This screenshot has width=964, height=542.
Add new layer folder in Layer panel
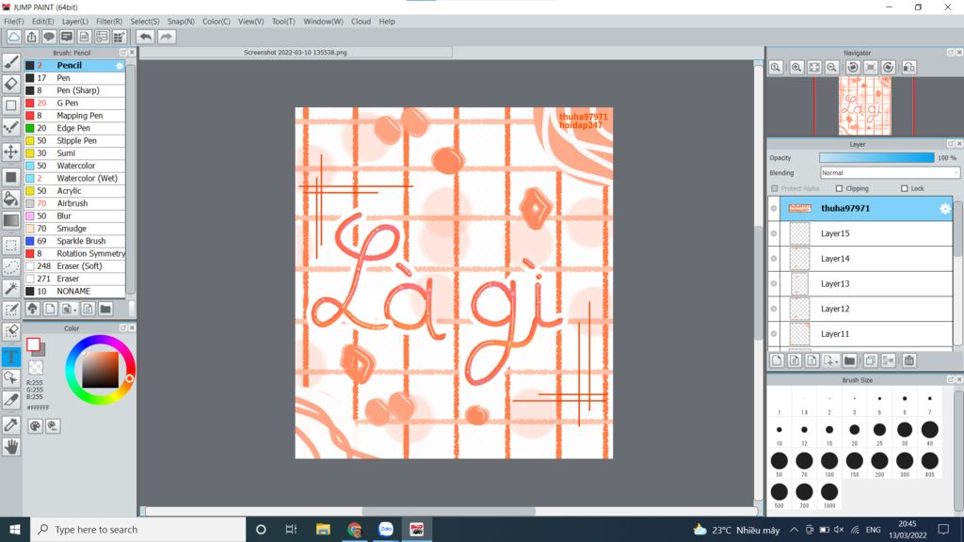[x=850, y=360]
